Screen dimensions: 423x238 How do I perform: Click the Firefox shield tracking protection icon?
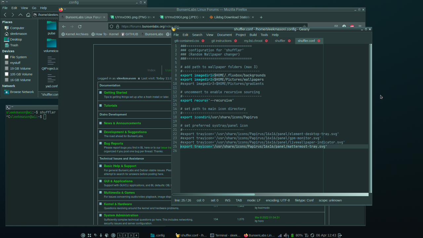(x=112, y=26)
